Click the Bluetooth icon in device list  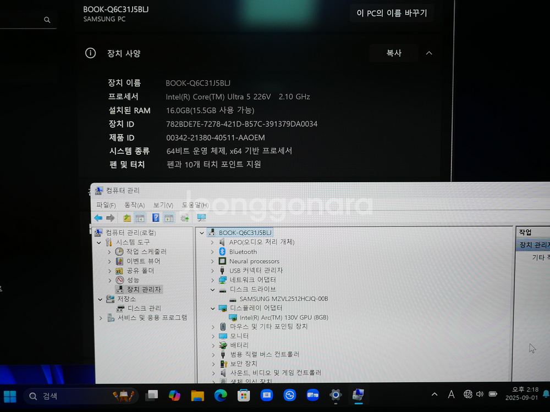[222, 252]
